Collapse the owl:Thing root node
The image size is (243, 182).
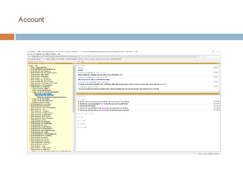pyautogui.click(x=28, y=66)
